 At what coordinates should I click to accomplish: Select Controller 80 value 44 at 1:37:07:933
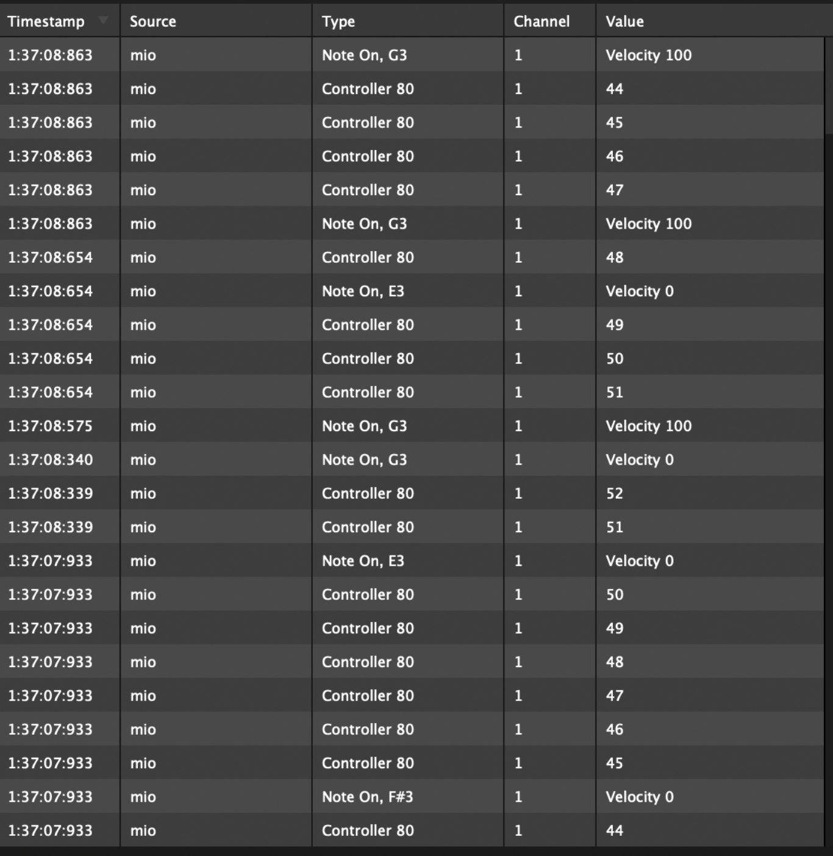click(x=367, y=830)
